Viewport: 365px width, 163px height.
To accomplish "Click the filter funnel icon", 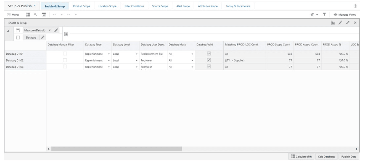I will pyautogui.click(x=324, y=14).
